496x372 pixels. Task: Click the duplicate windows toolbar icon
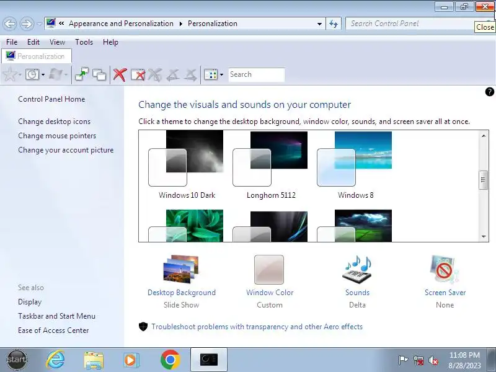click(99, 74)
